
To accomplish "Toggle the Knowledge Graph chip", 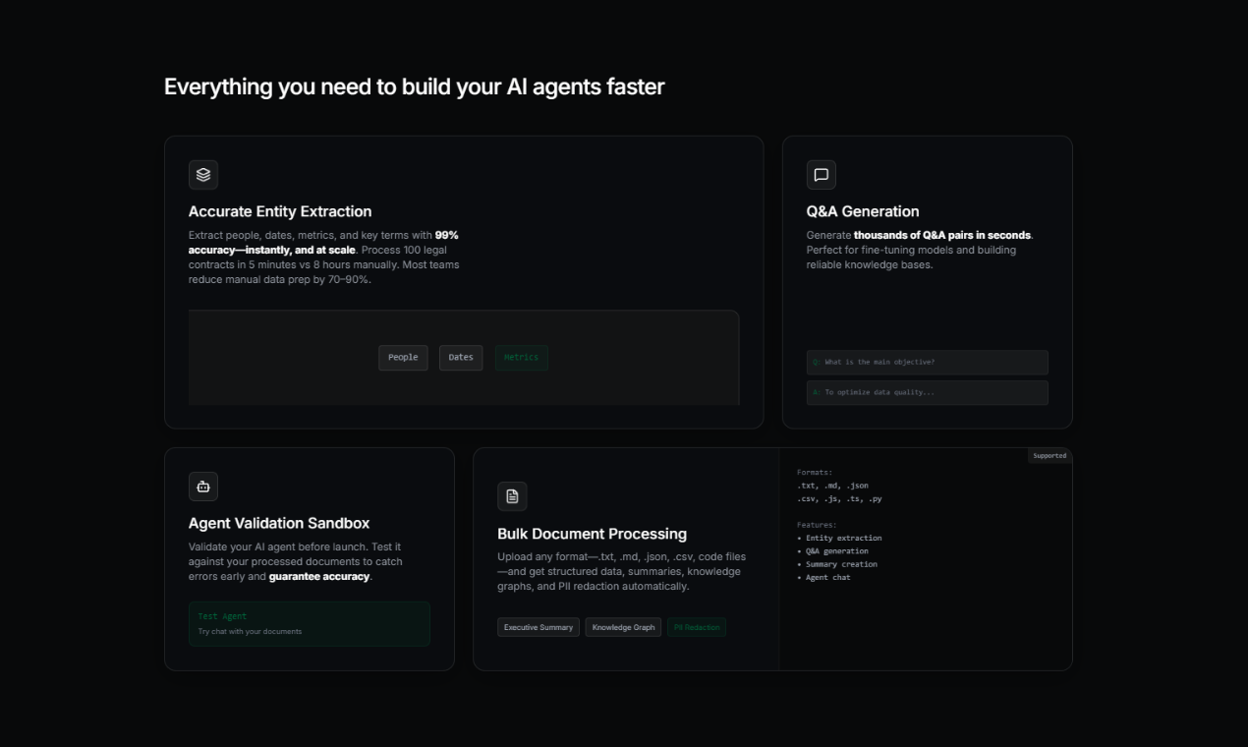I will (x=623, y=627).
